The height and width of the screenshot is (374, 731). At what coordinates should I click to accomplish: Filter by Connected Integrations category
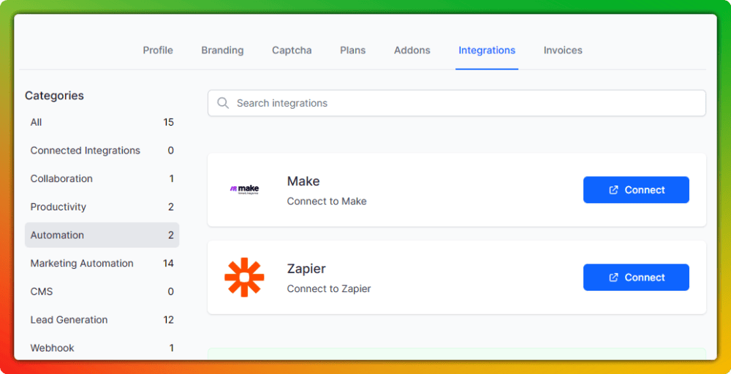coord(102,150)
